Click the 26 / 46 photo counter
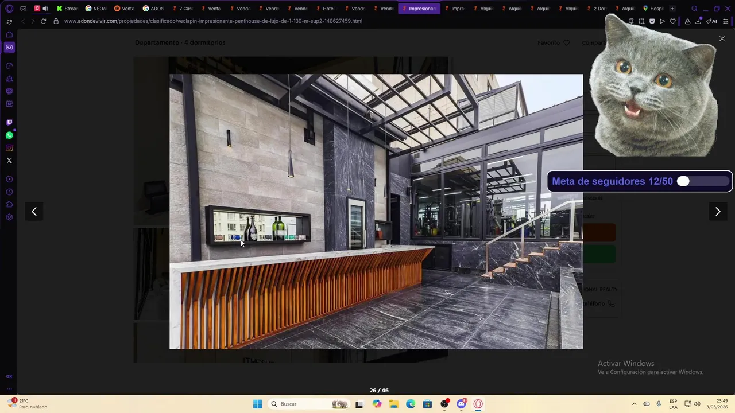 tap(379, 391)
